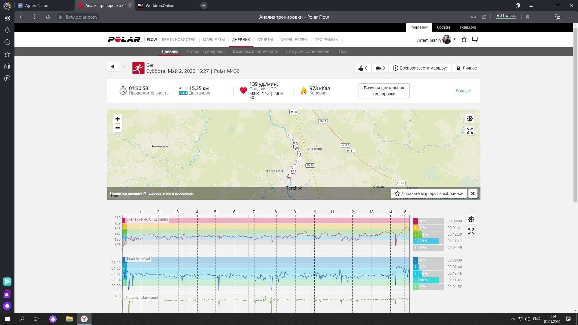The image size is (578, 325).
Task: Open the Updates top link
Action: click(x=443, y=27)
